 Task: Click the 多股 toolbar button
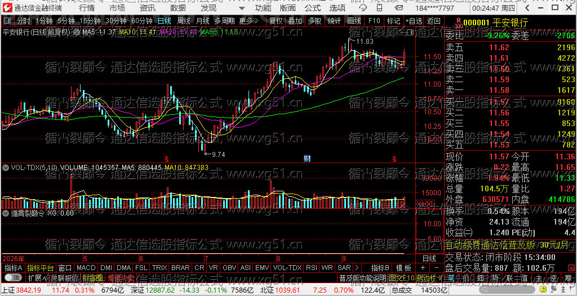[x=314, y=21]
